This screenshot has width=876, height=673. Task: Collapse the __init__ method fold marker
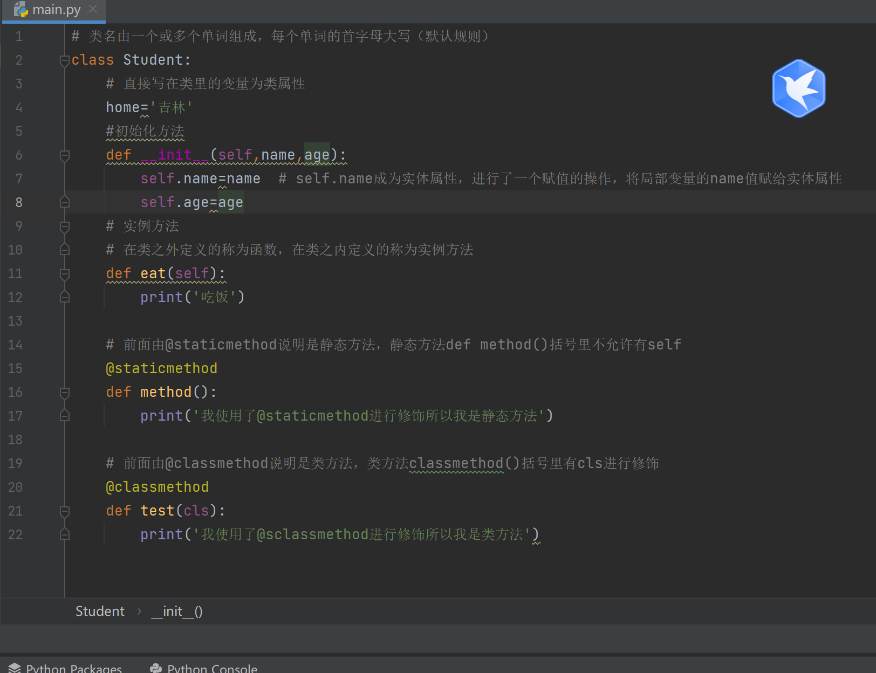pyautogui.click(x=65, y=155)
